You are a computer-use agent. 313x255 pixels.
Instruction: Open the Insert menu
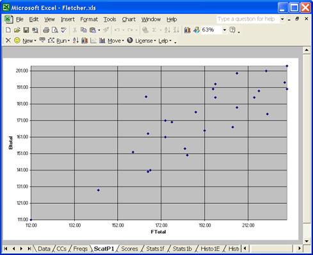[68, 19]
